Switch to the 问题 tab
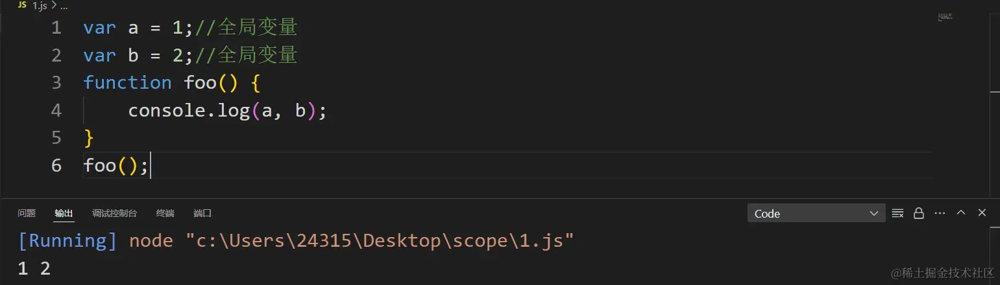The height and width of the screenshot is (285, 1000). pos(27,213)
